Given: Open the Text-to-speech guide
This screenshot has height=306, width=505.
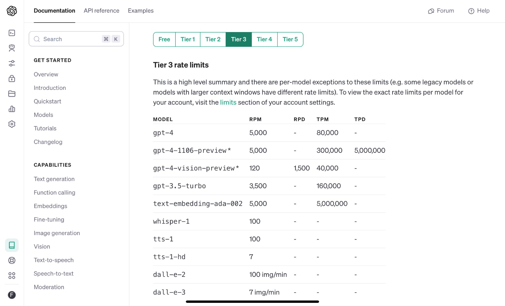Looking at the screenshot, I should 54,260.
